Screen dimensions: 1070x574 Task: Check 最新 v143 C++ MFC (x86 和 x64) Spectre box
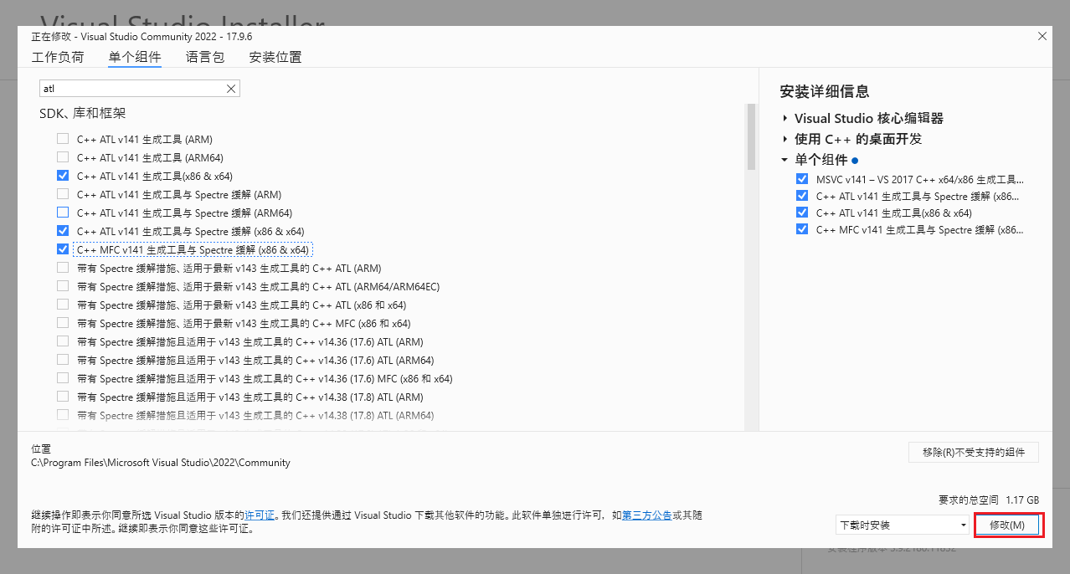coord(63,323)
